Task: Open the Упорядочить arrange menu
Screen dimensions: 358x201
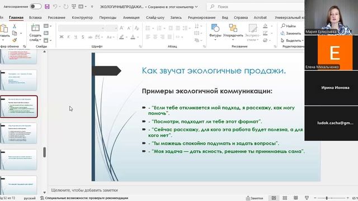Action: pyautogui.click(x=233, y=32)
